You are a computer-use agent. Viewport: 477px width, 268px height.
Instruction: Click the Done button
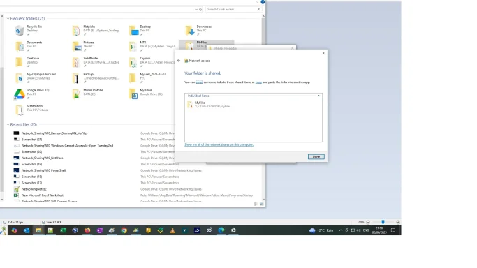click(x=316, y=157)
